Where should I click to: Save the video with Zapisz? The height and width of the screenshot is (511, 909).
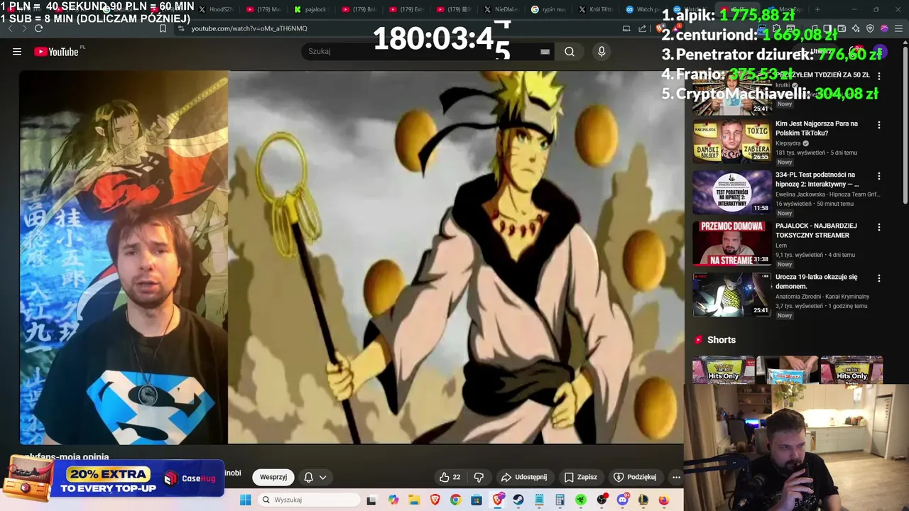pos(580,477)
